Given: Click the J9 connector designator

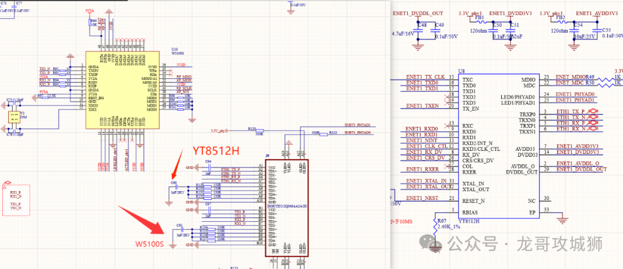Looking at the screenshot, I should (x=267, y=156).
